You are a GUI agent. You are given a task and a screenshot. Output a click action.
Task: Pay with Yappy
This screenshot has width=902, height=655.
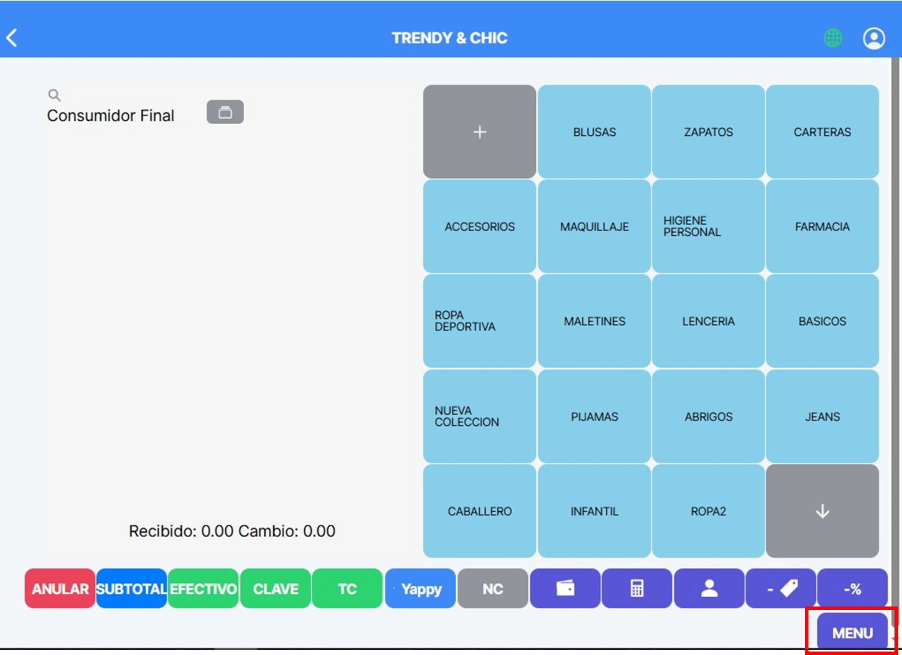pyautogui.click(x=420, y=589)
